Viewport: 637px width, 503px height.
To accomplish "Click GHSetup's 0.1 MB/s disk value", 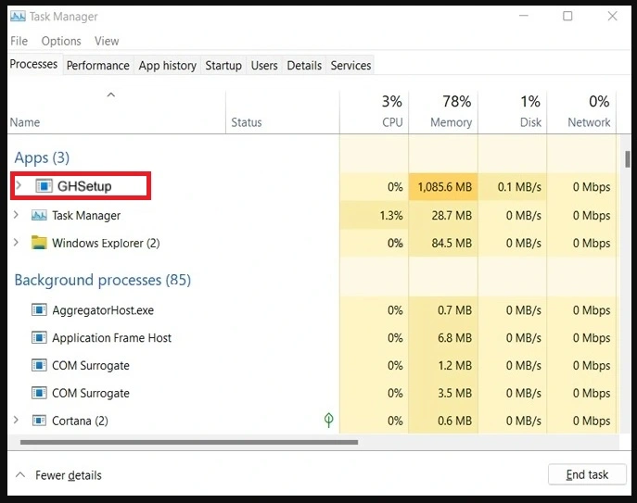I will (519, 187).
